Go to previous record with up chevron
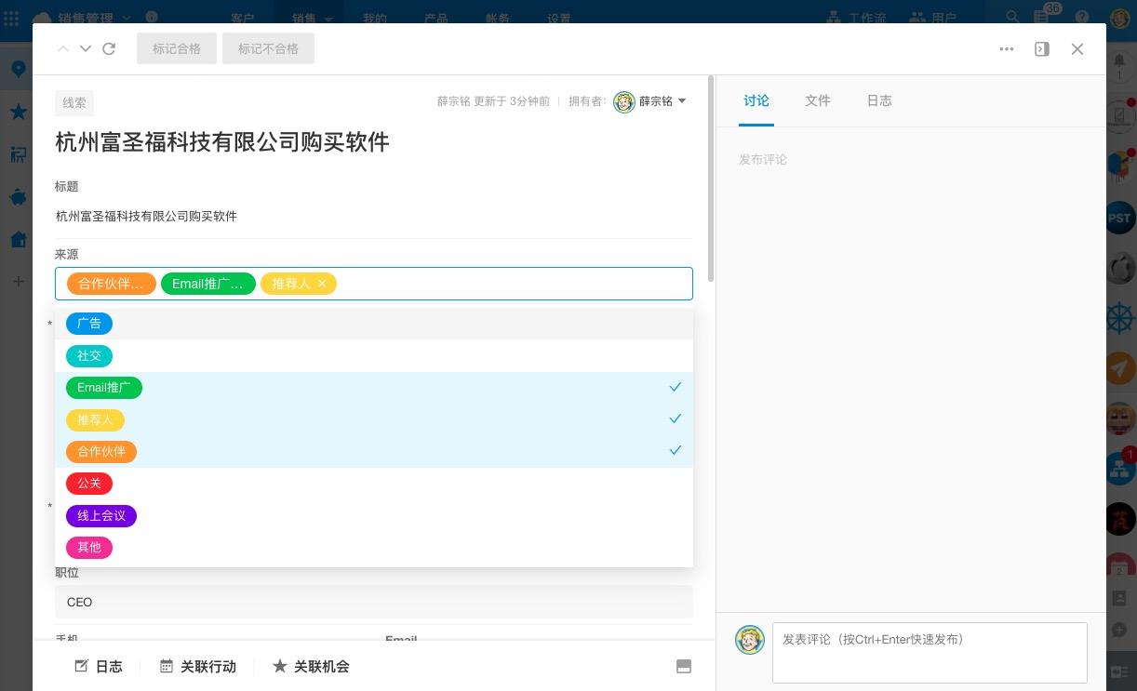Screen dimensions: 1137x691 click(63, 49)
